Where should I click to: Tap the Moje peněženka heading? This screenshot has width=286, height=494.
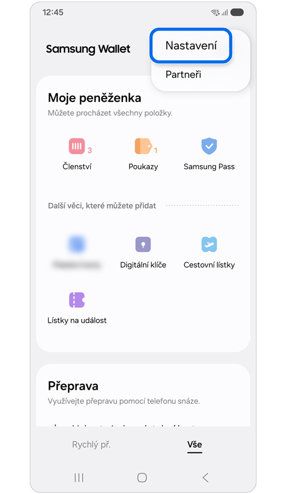coord(94,98)
